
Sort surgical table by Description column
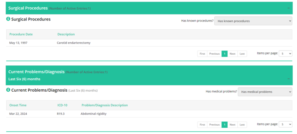pyautogui.click(x=66, y=34)
